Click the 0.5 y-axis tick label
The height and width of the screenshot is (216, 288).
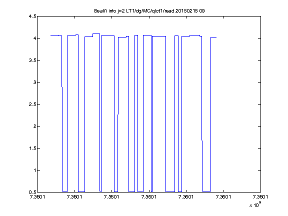32,192
